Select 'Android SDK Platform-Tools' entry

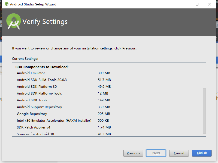(39, 93)
